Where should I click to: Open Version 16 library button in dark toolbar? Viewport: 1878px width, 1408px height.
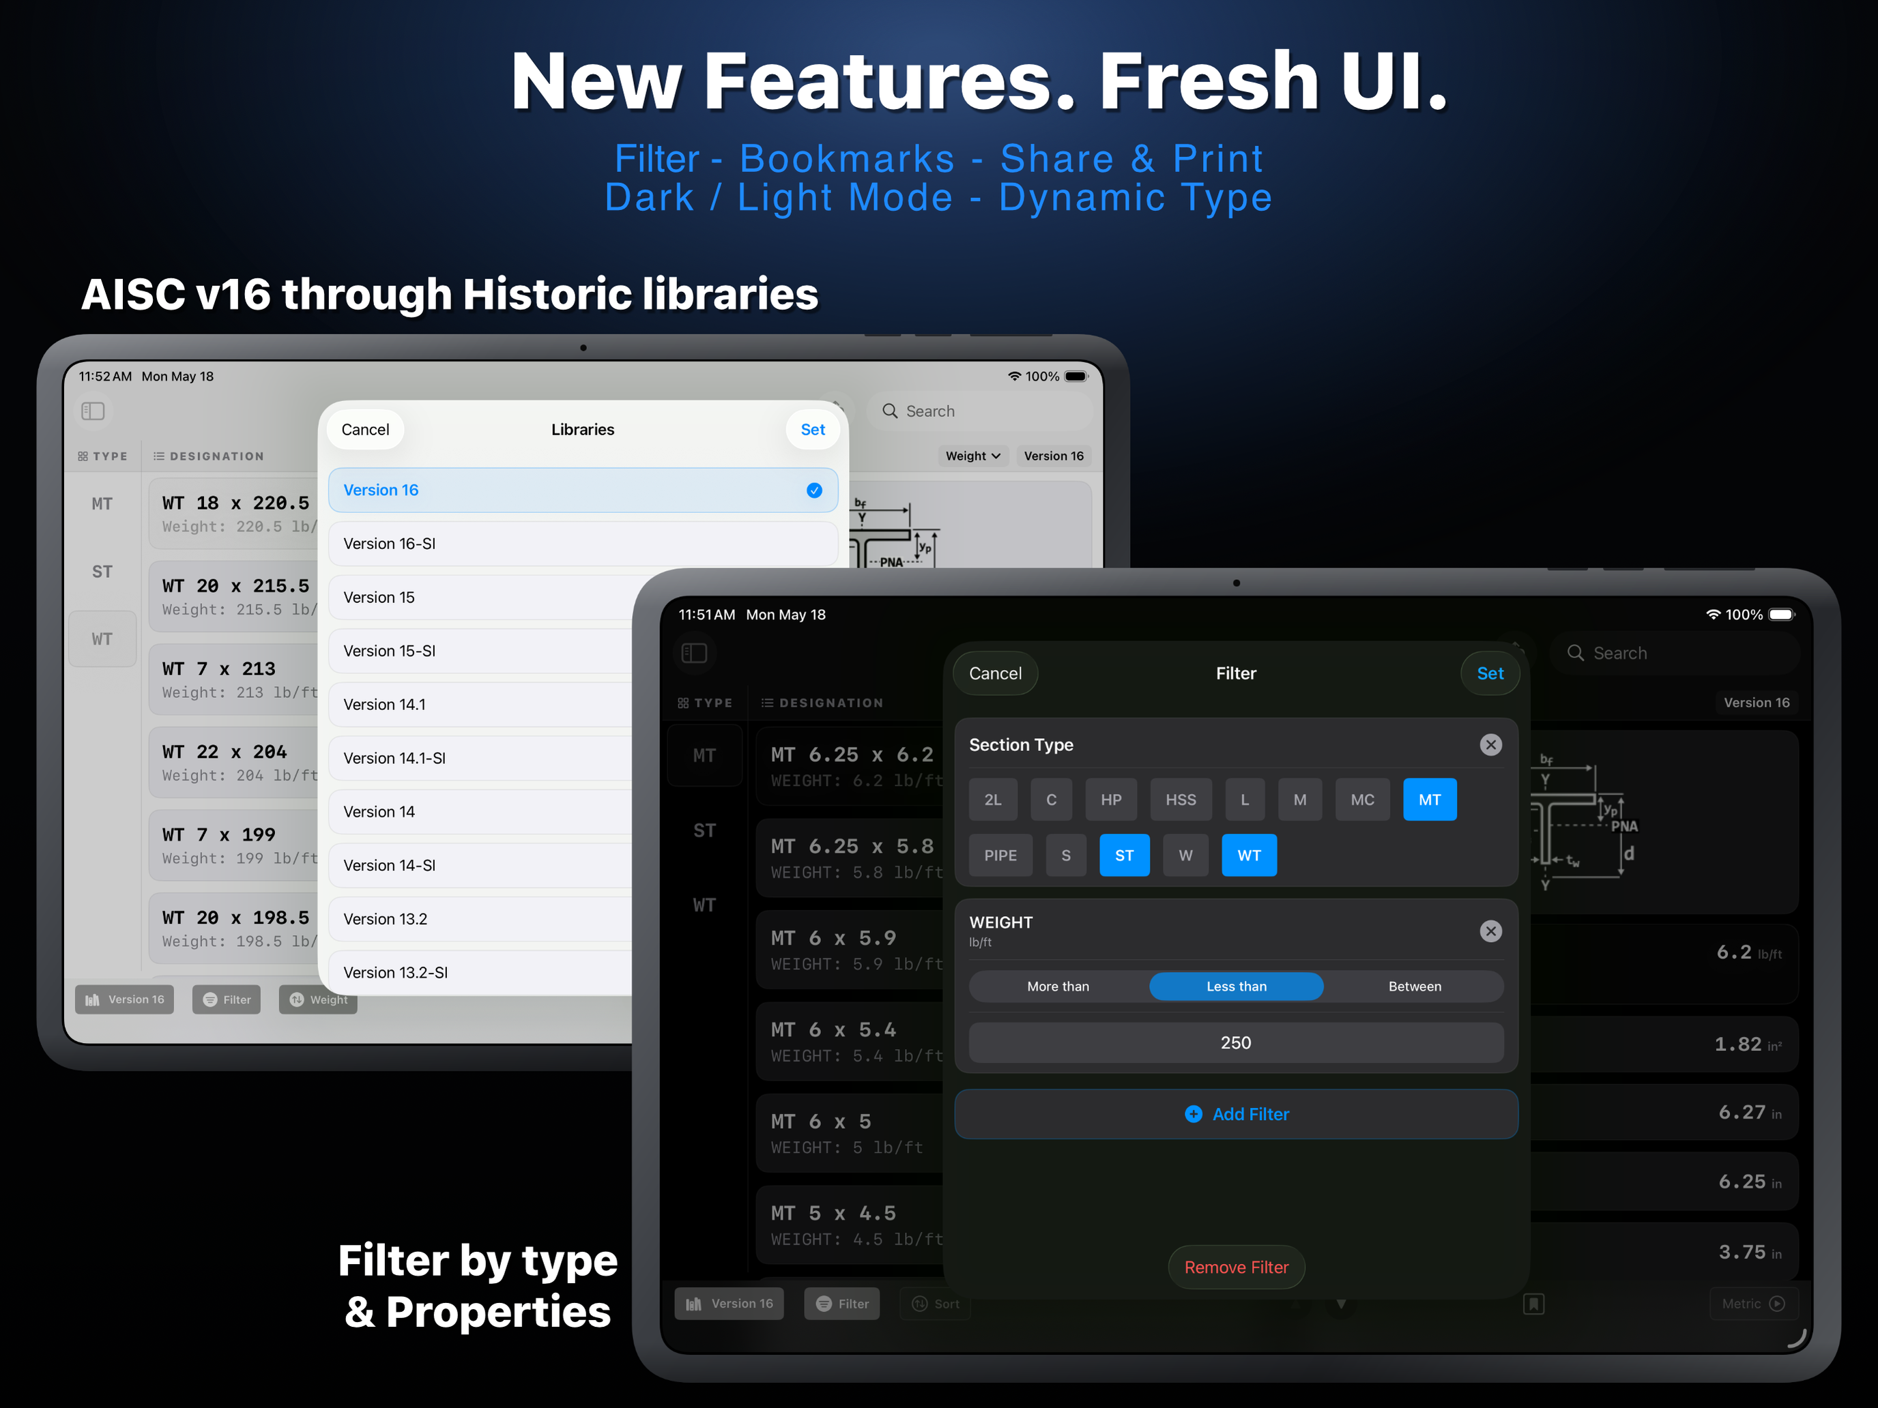[x=730, y=1304]
